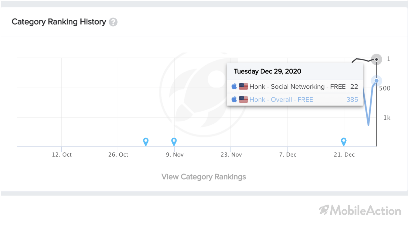Click the US flag in Overall row

pos(244,99)
